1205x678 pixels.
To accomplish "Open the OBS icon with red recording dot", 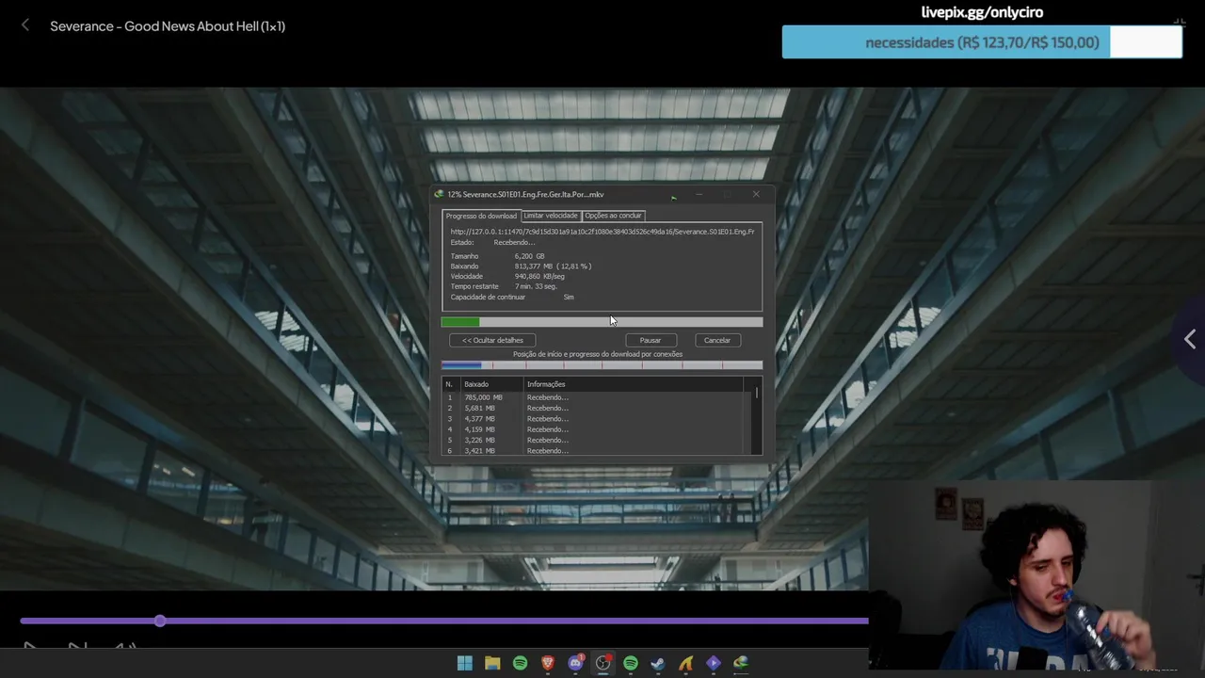I will [603, 663].
